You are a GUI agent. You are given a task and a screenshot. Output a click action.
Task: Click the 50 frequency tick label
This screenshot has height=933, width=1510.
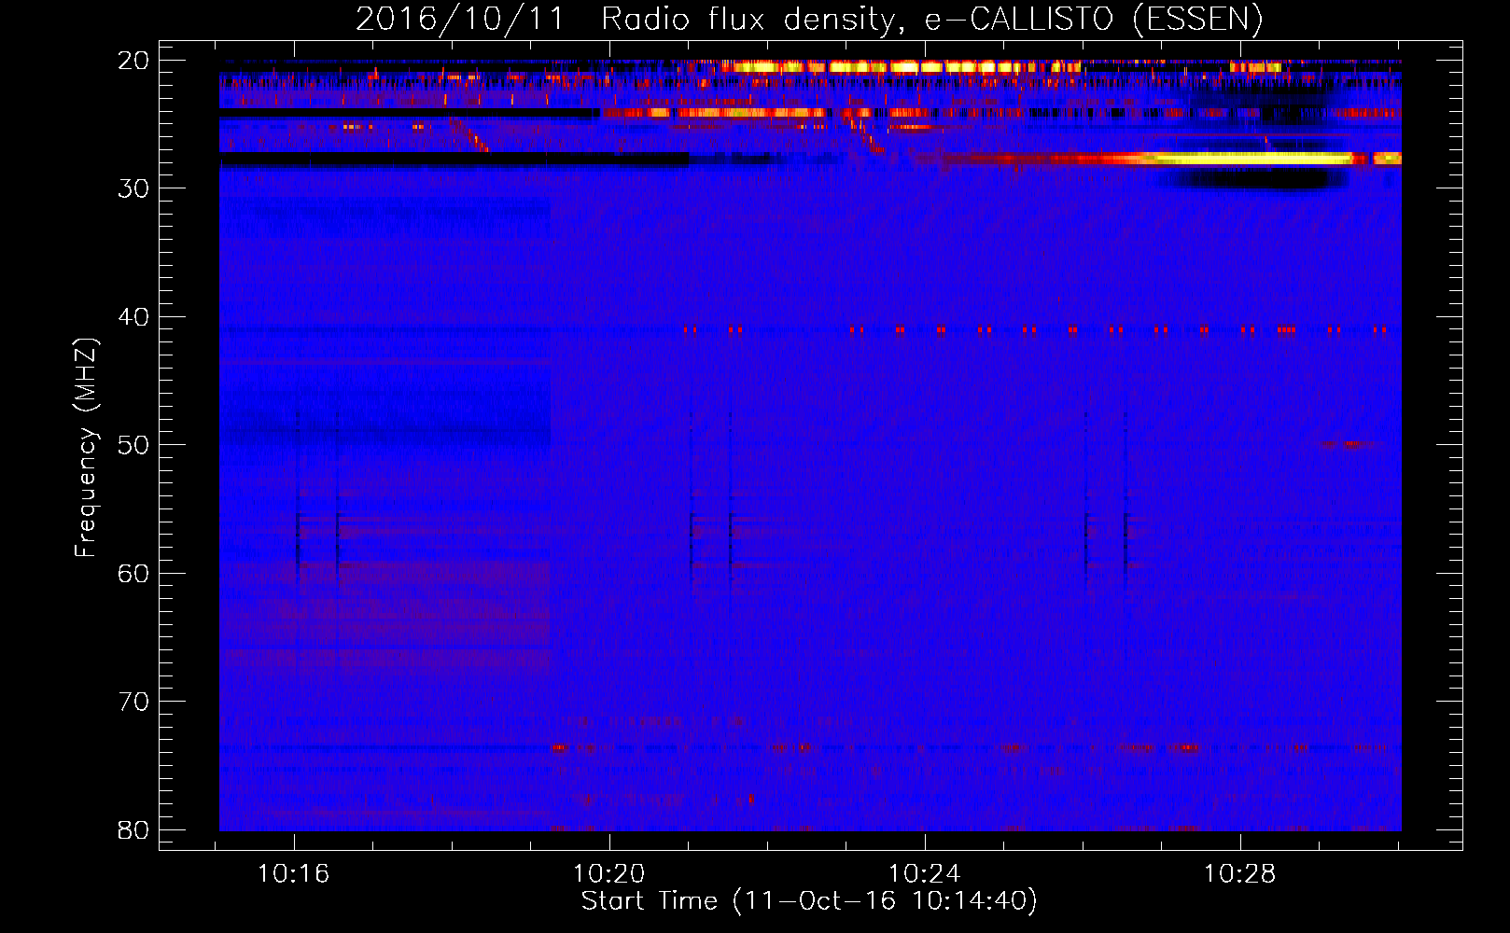pyautogui.click(x=133, y=445)
